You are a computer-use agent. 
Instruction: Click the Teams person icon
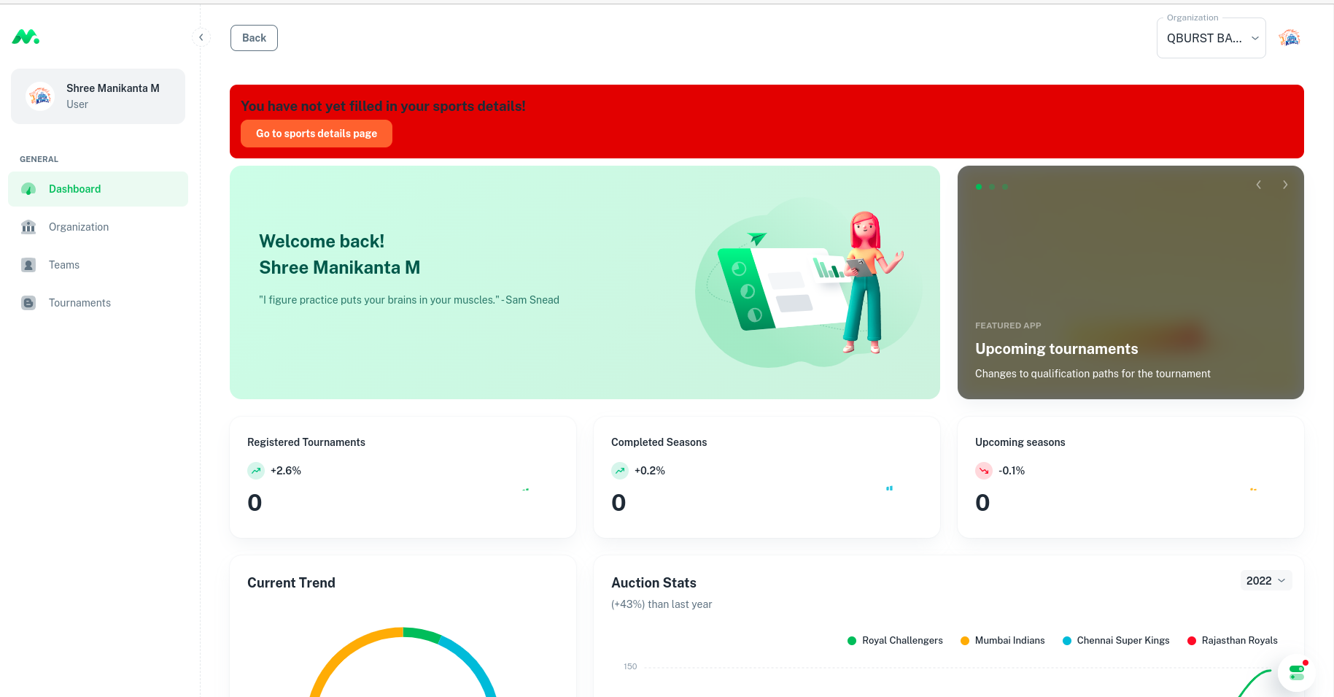[28, 265]
